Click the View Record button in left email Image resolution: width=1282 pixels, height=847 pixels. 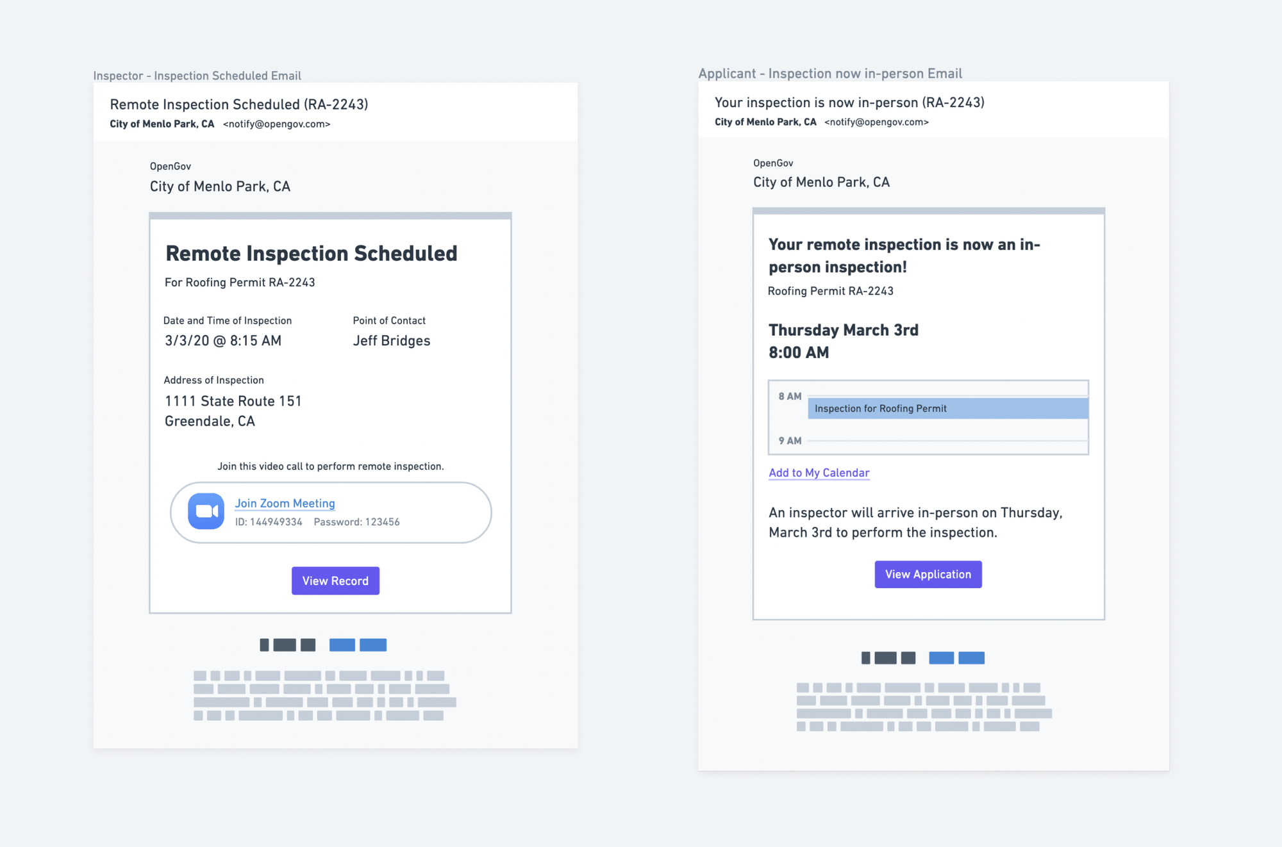click(334, 580)
